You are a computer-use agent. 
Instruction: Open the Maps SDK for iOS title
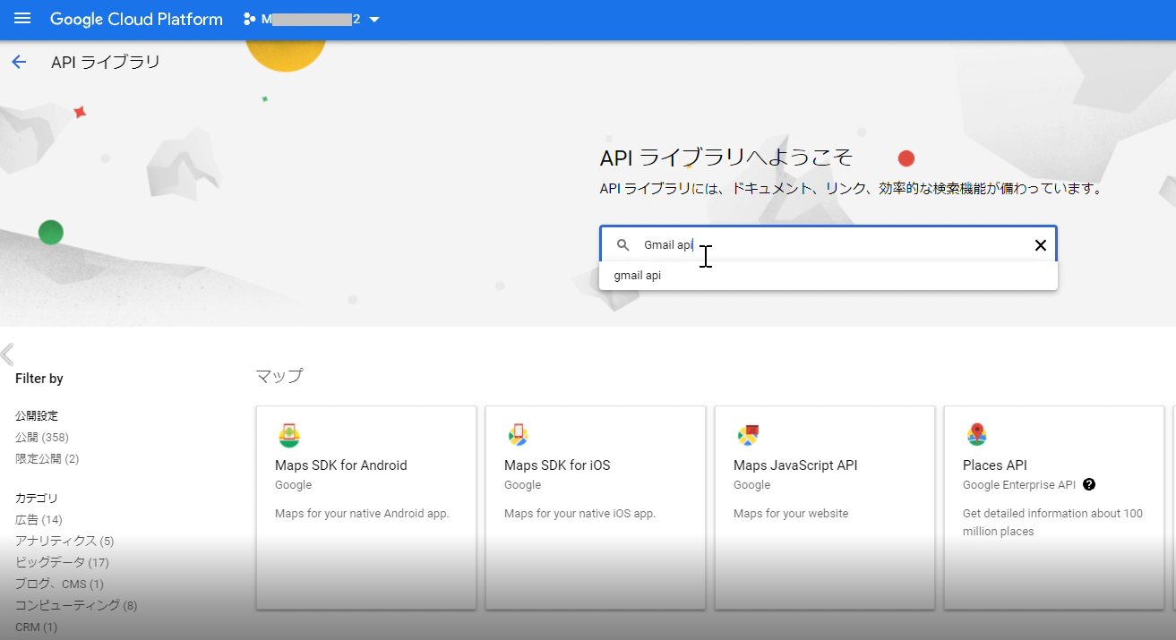coord(557,465)
